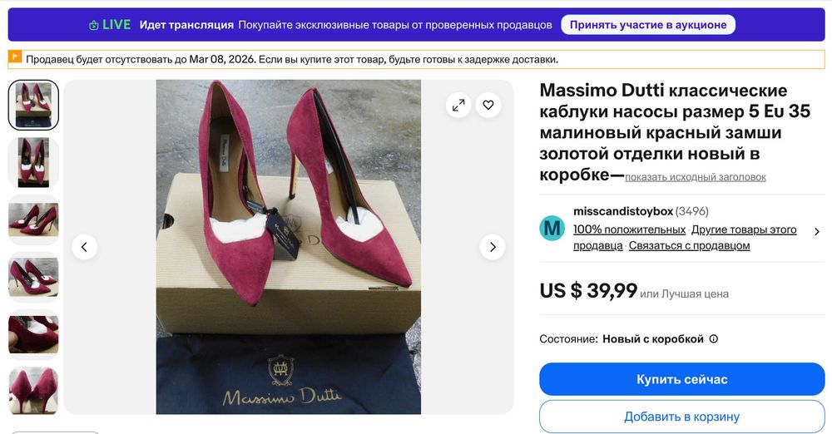Expand seller details chevron
This screenshot has width=832, height=434.
pyautogui.click(x=816, y=231)
